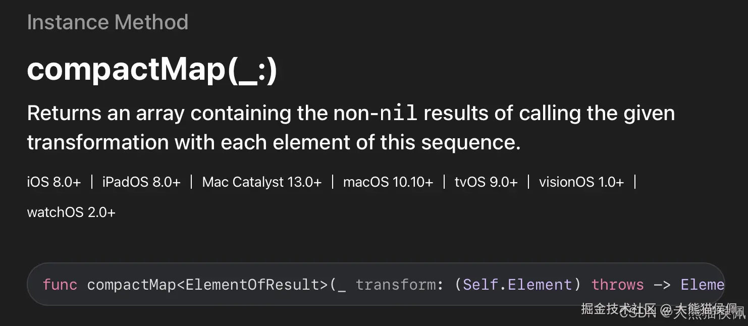Open the Element type after Self
The image size is (748, 326).
point(540,285)
